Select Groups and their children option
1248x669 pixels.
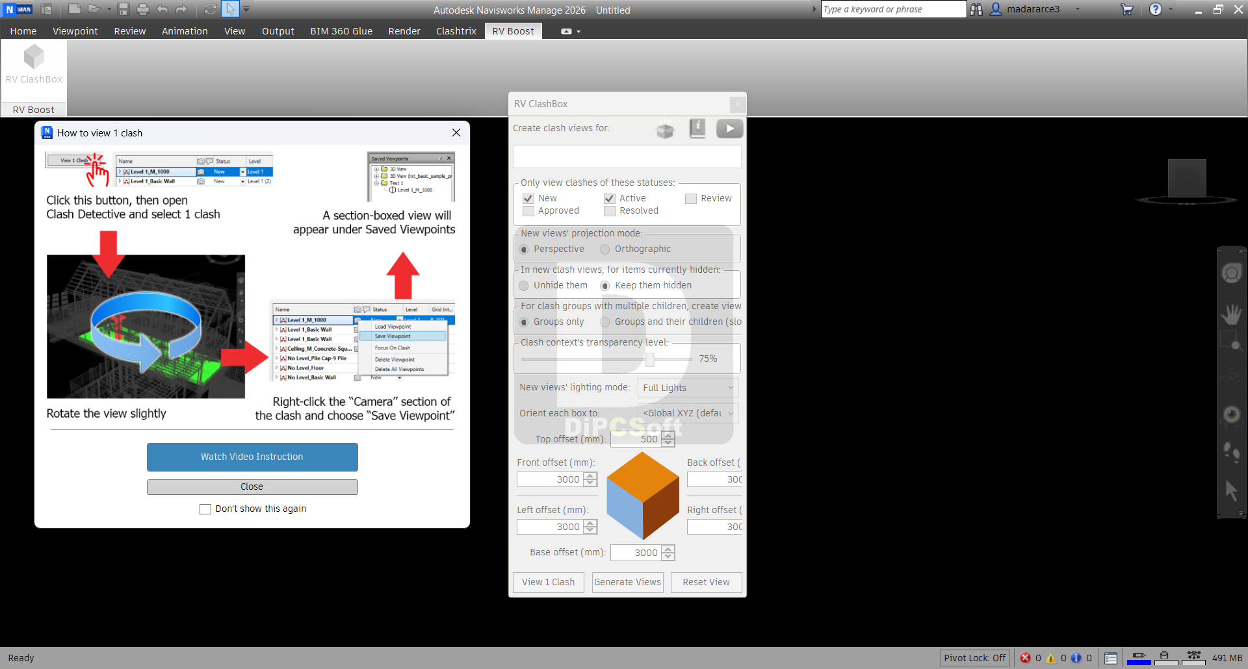pos(605,322)
